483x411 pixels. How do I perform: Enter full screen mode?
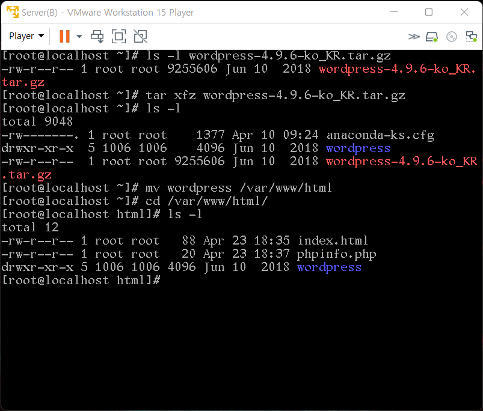[118, 36]
